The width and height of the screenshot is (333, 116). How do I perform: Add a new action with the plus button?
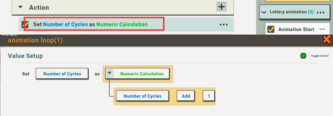[x=221, y=7]
